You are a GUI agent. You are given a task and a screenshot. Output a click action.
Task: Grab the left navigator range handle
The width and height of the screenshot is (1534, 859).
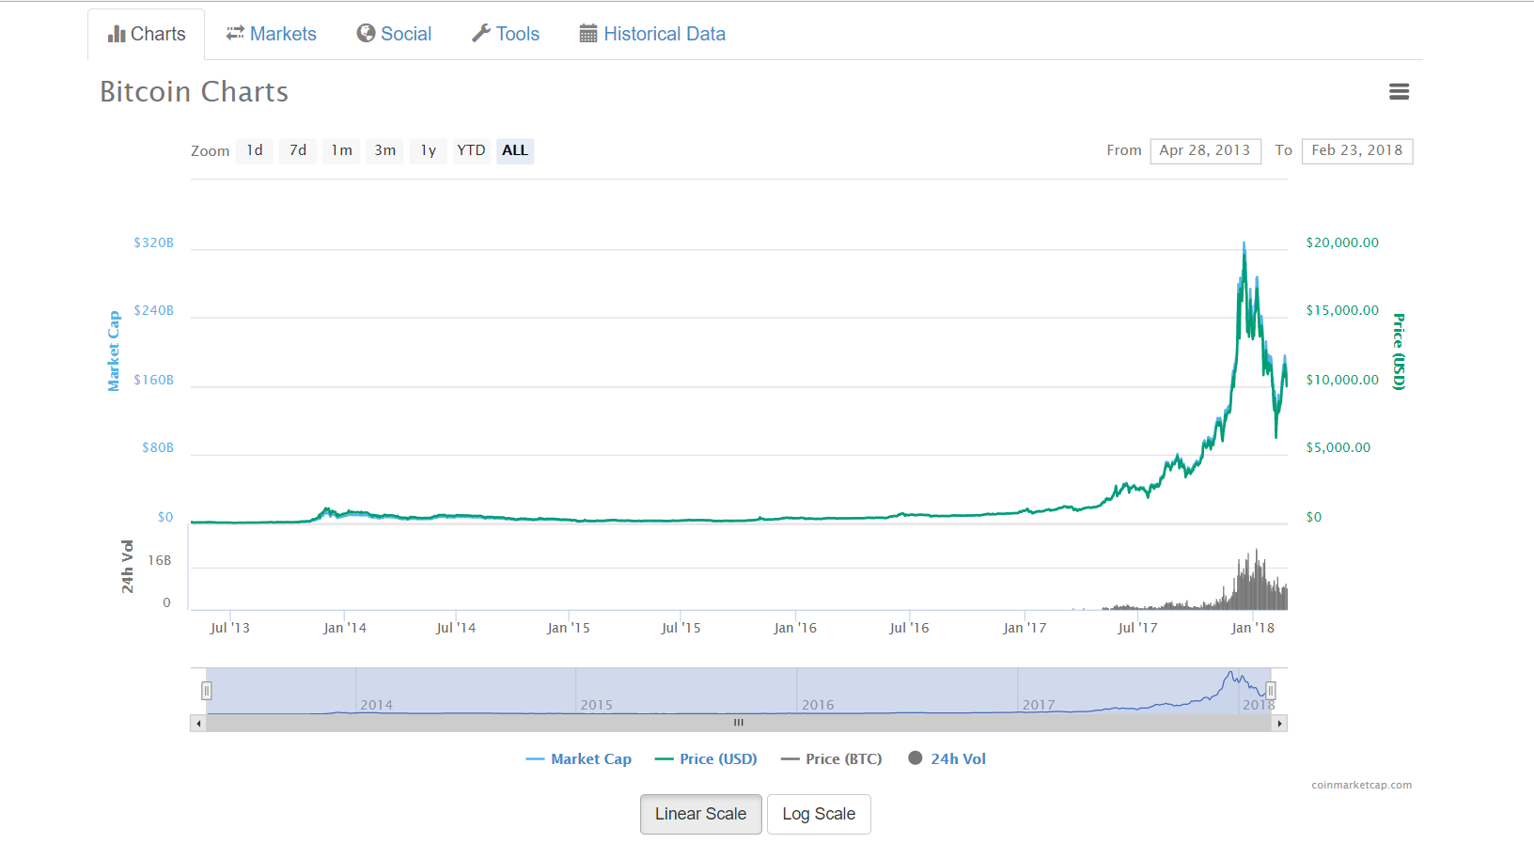207,691
